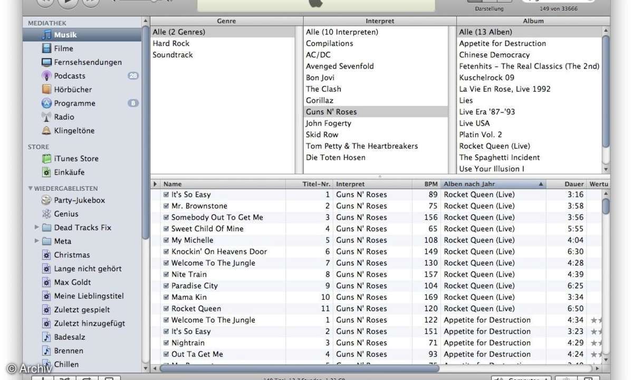Click the play button in the toolbar
The image size is (633, 380).
point(68,3)
